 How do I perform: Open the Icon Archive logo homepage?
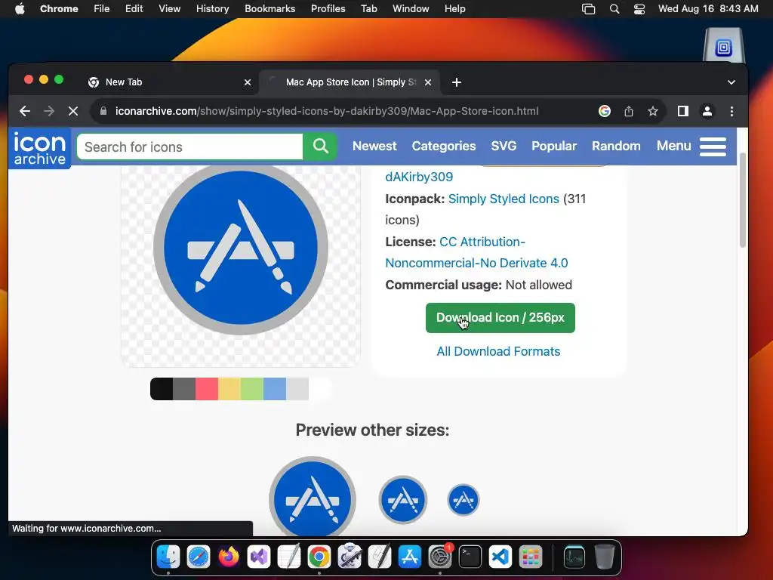tap(39, 147)
